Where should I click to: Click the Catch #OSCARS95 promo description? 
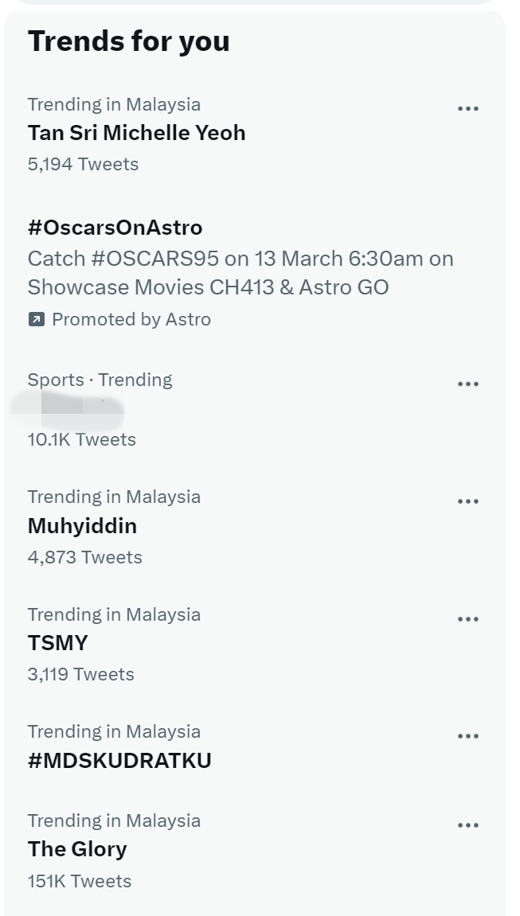click(x=240, y=273)
